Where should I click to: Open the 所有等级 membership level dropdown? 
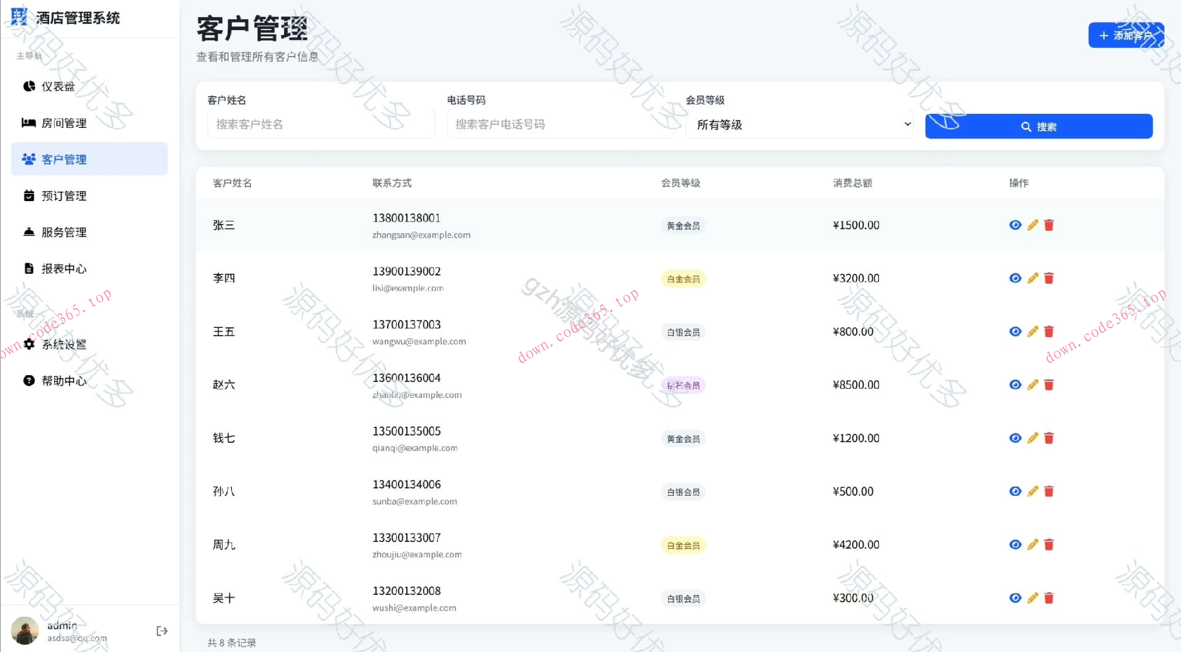(800, 124)
